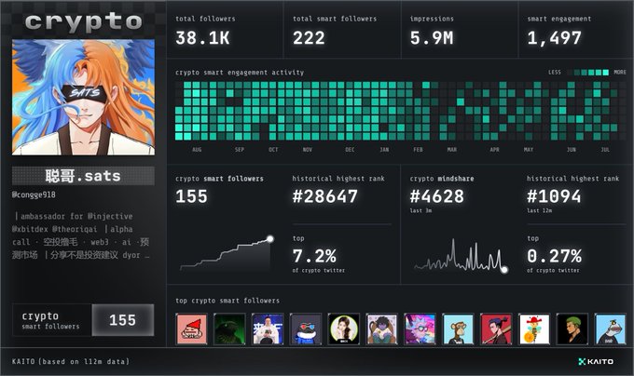Screen dimensions: 634x376
Task: Open the woman in circular frame avatar
Action: point(344,329)
